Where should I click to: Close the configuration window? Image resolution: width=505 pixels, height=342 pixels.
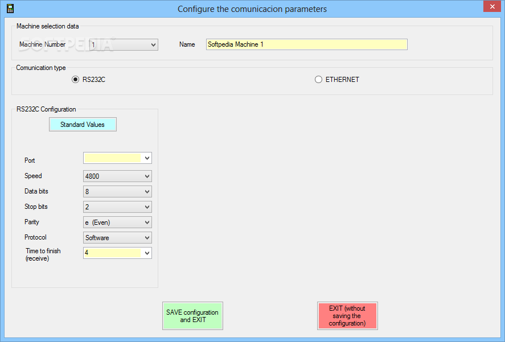coord(492,6)
